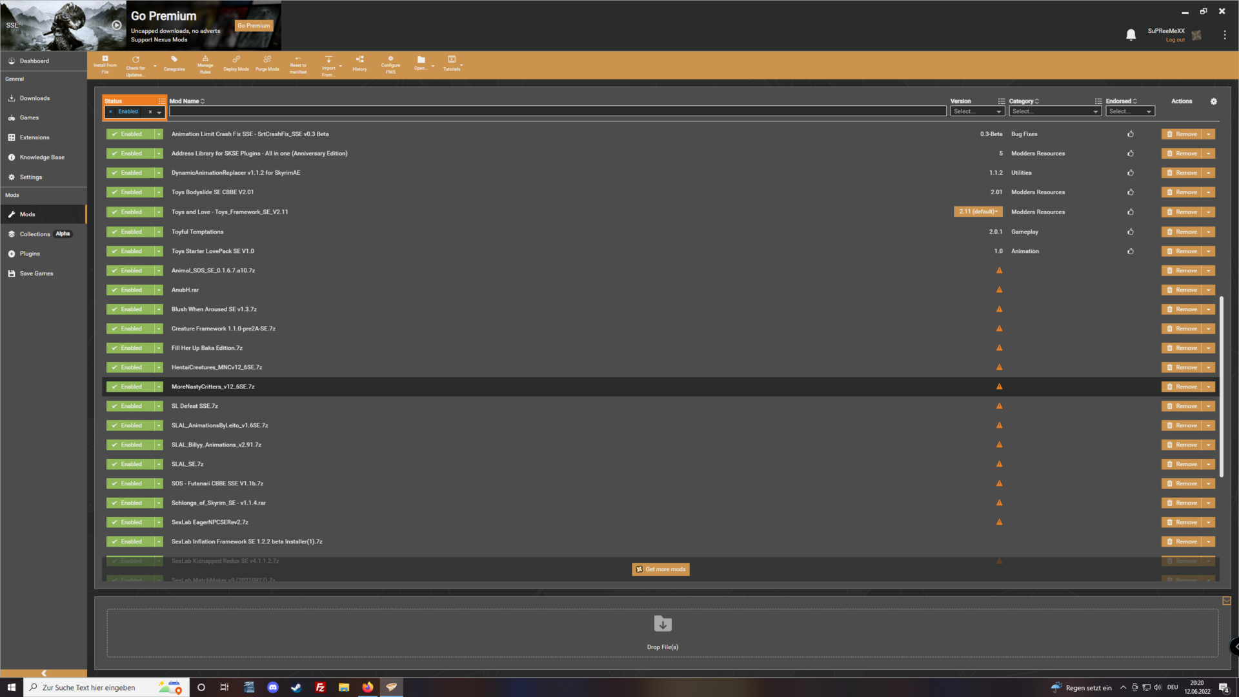Open Save Games page
1239x697 pixels.
(36, 274)
